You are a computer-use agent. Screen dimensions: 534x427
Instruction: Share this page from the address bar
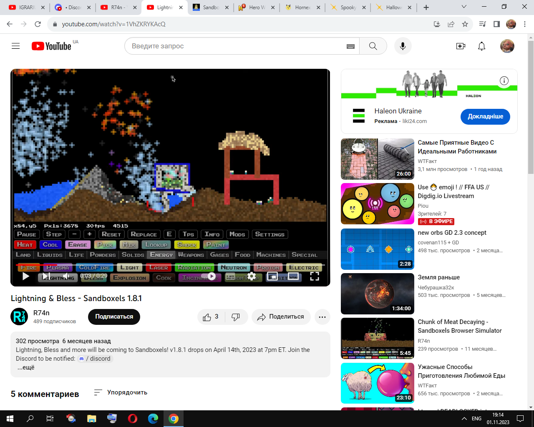[x=451, y=24]
